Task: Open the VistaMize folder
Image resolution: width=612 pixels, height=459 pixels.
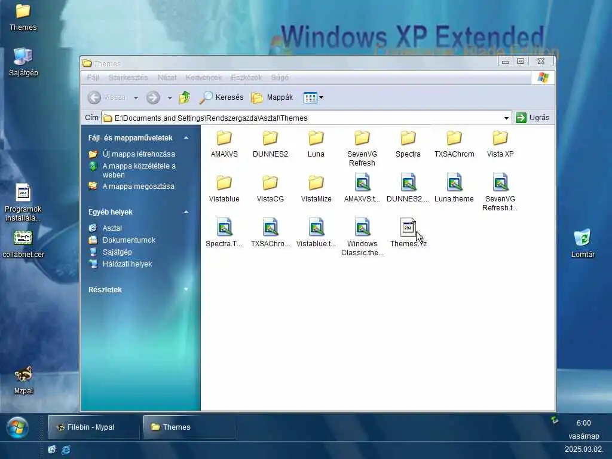Action: [316, 188]
